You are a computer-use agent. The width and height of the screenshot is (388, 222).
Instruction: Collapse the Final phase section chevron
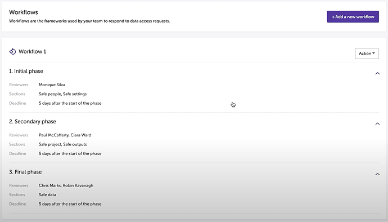(377, 174)
